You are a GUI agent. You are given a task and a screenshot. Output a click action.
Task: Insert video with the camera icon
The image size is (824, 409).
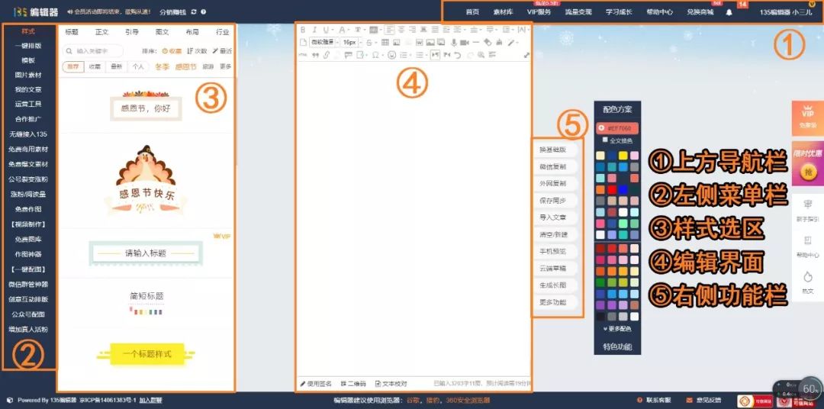[465, 43]
